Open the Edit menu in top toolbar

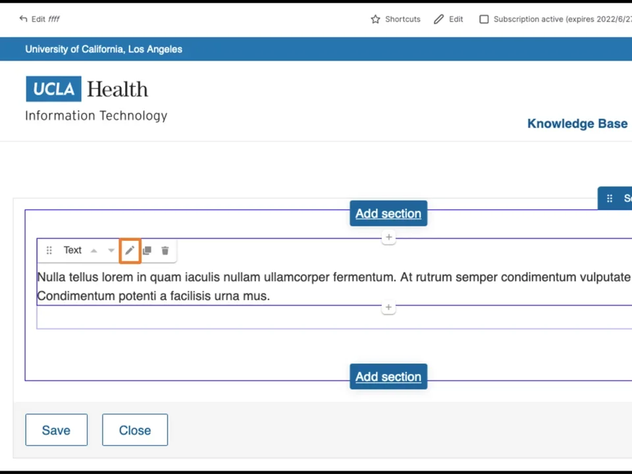pos(448,19)
